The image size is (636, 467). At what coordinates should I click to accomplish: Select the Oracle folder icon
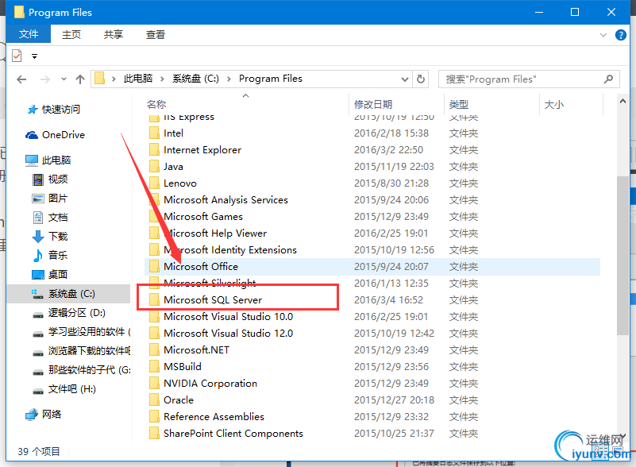click(x=154, y=399)
